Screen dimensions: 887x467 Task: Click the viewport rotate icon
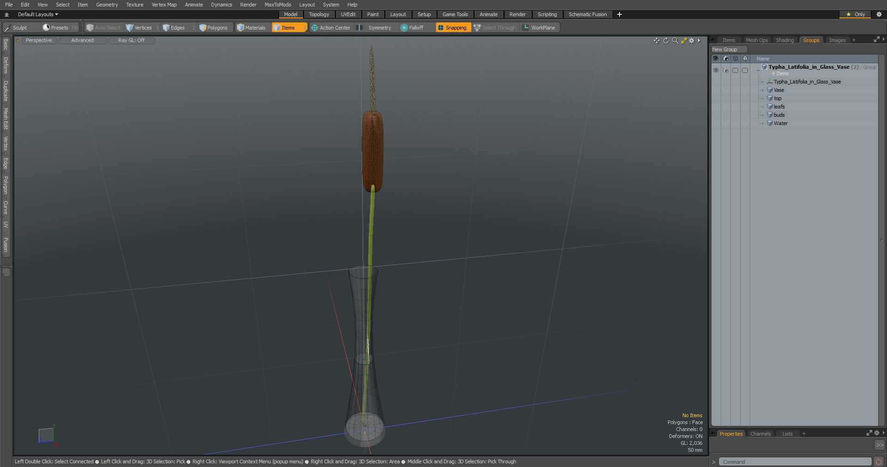pyautogui.click(x=666, y=41)
